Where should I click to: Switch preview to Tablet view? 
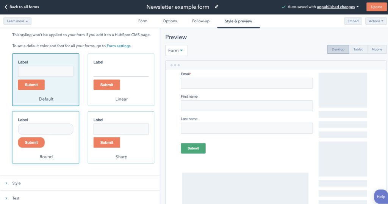click(358, 49)
